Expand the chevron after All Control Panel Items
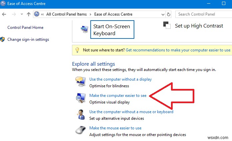The image size is (232, 141). click(x=89, y=14)
